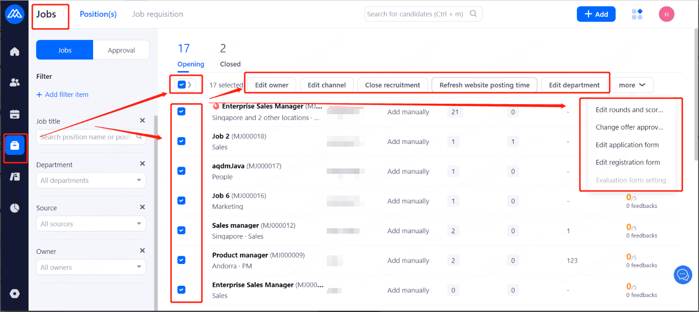
Task: Open the Owner dropdown
Action: pos(91,267)
